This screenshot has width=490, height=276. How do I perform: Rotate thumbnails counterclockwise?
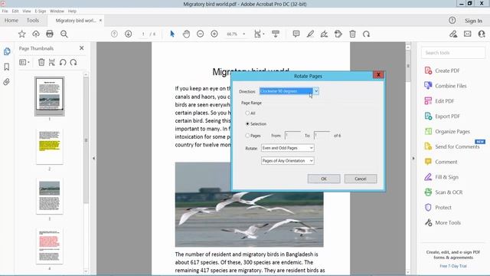[63, 62]
